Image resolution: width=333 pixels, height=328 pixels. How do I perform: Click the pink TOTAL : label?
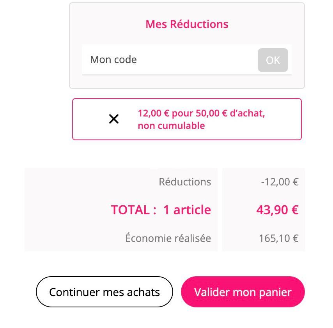point(134,210)
